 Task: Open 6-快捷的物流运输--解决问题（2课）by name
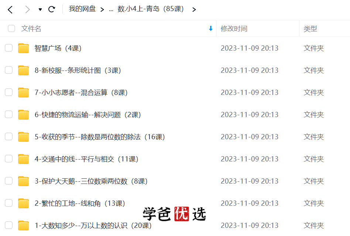click(88, 114)
